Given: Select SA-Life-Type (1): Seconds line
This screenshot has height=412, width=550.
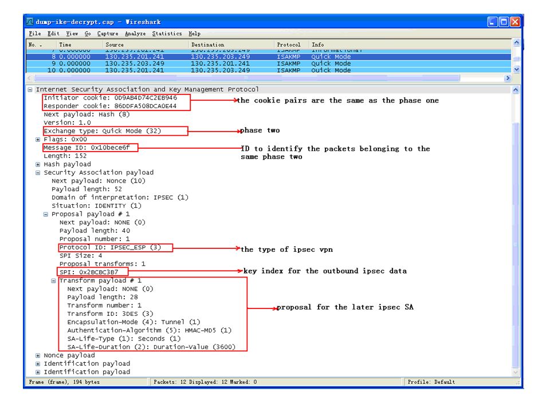Looking at the screenshot, I should tap(124, 339).
